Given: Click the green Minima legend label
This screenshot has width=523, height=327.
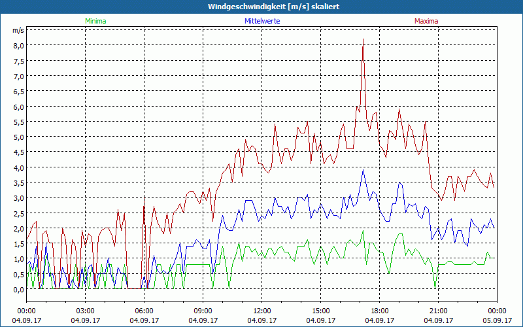Looking at the screenshot, I should click(x=95, y=21).
